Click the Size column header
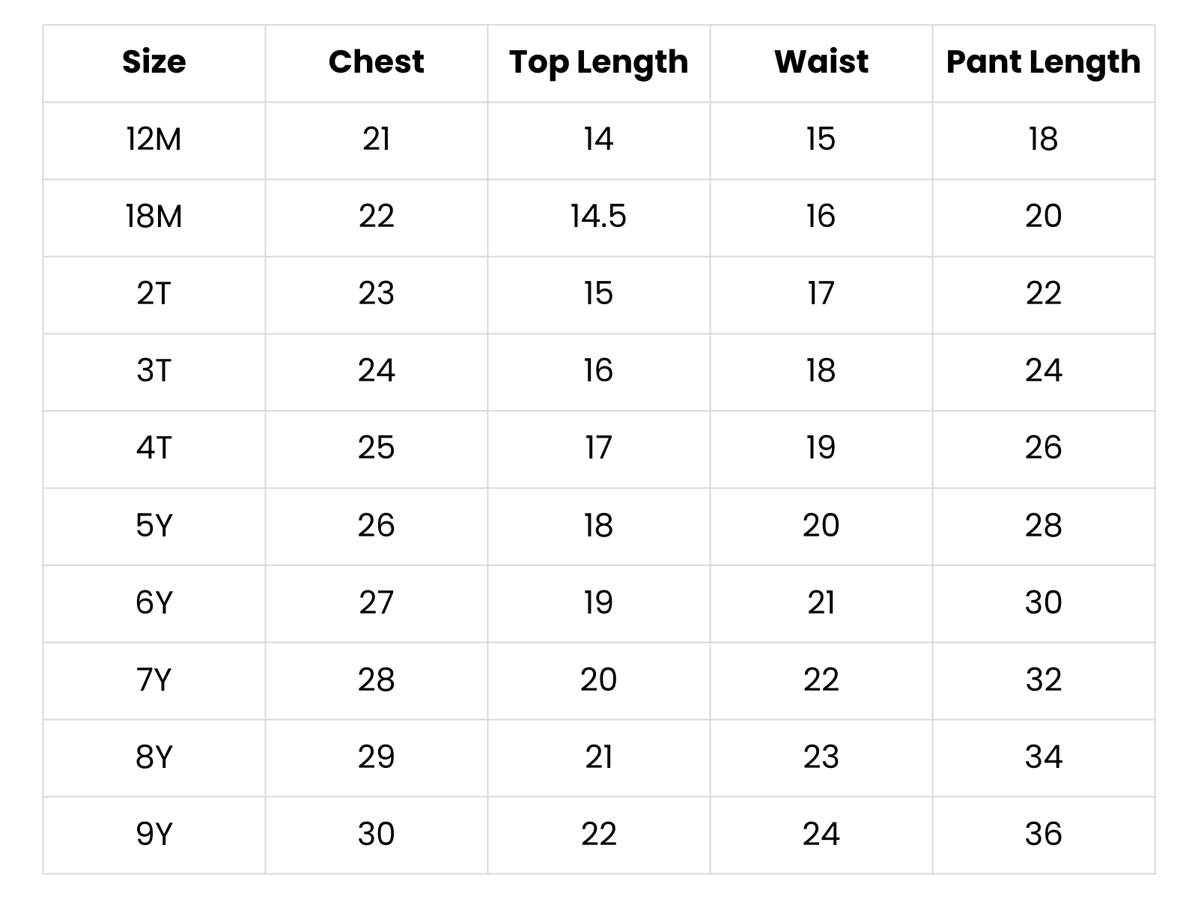1198x899 pixels. [153, 62]
